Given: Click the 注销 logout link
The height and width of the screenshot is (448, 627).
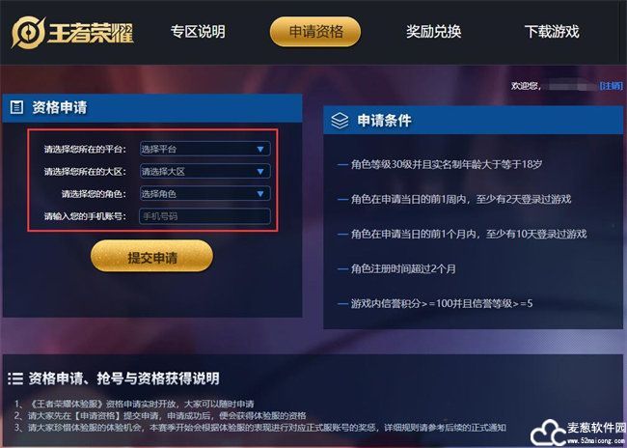Looking at the screenshot, I should [x=611, y=86].
